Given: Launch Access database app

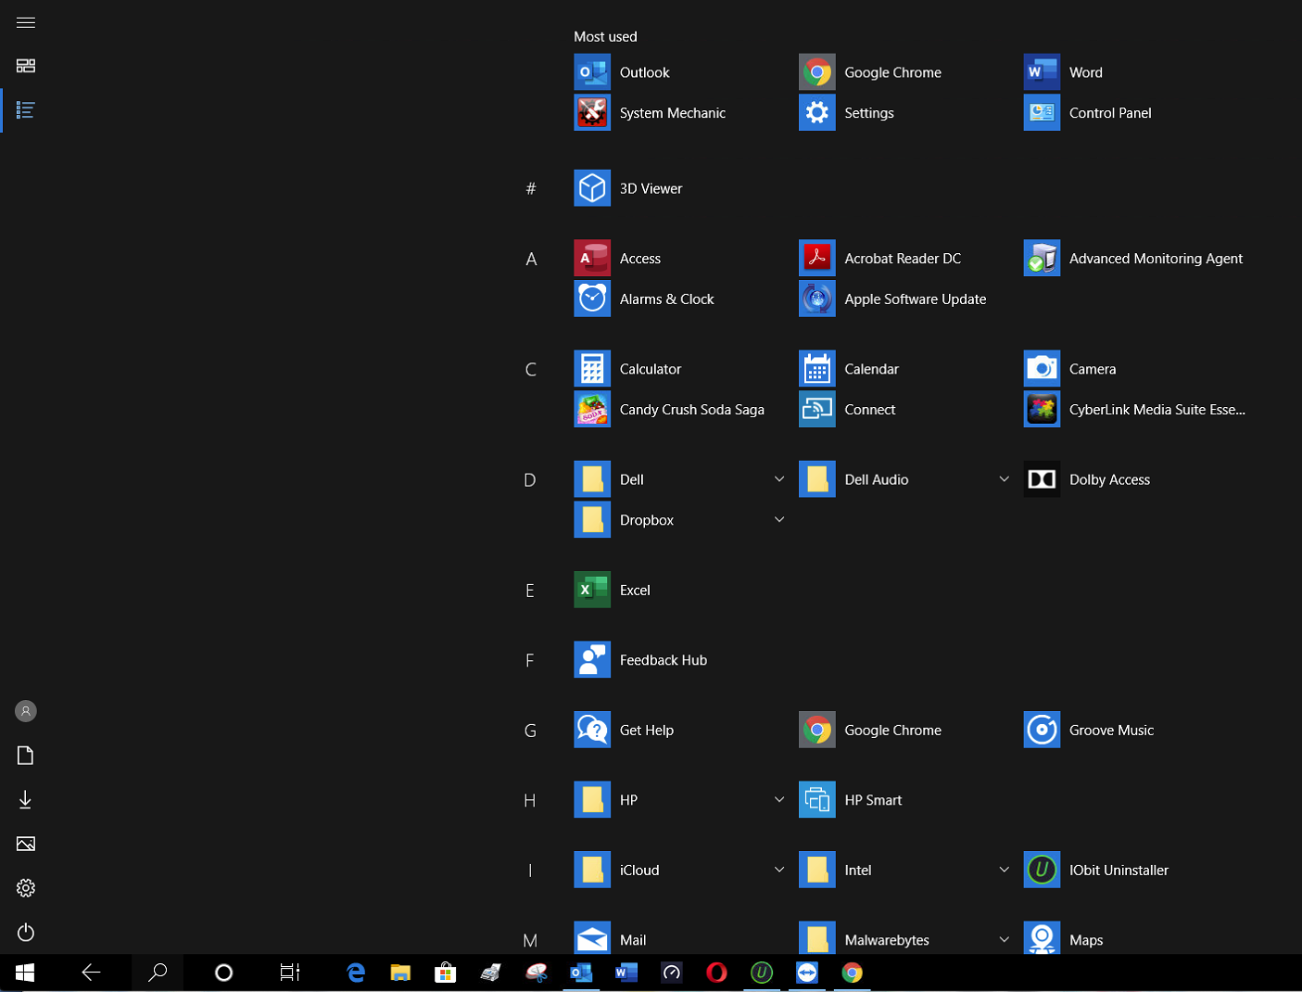Looking at the screenshot, I should 678,259.
